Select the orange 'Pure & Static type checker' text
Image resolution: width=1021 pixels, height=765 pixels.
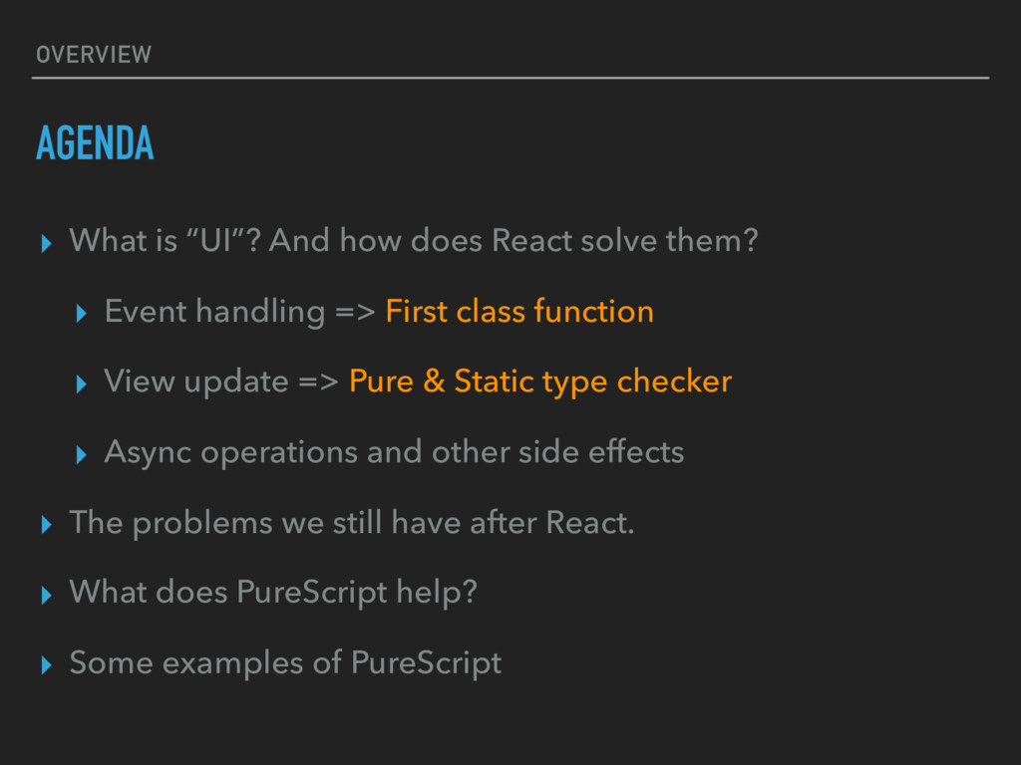click(540, 382)
